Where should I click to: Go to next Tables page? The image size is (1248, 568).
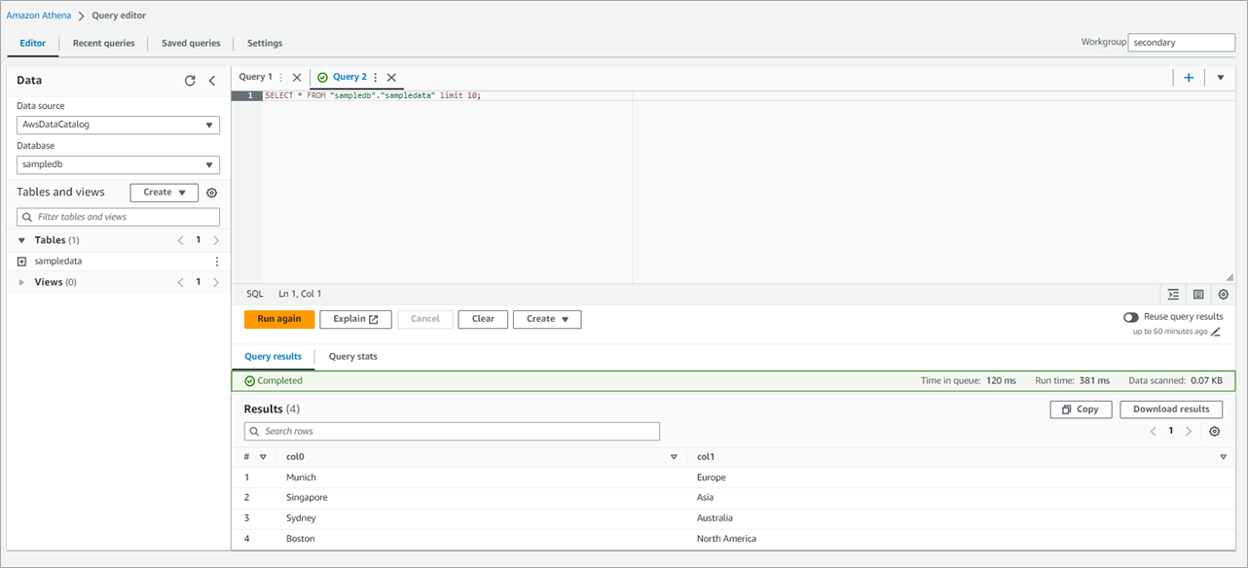[x=216, y=240]
